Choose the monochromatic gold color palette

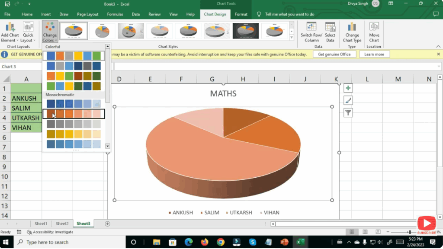pyautogui.click(x=74, y=134)
